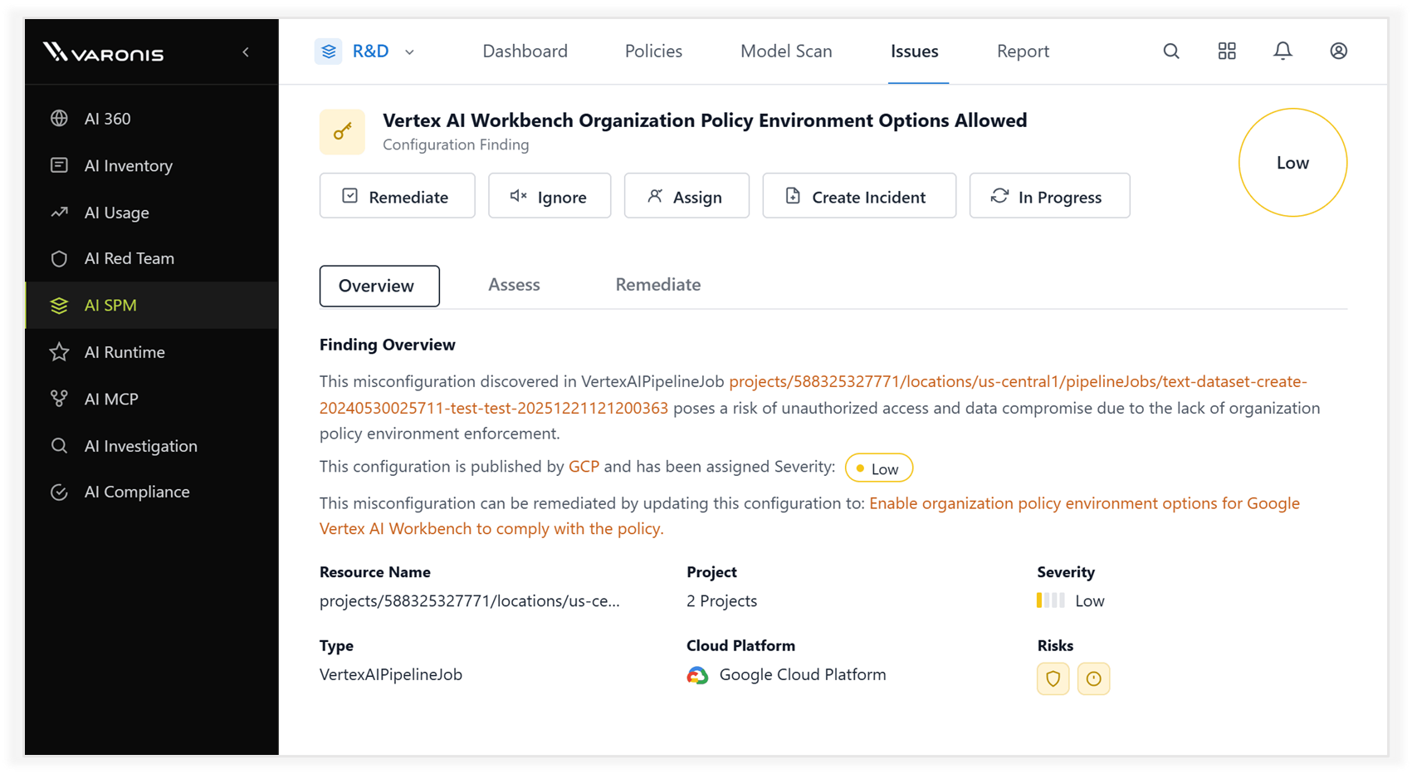Screen dimensions: 1412x774
Task: Select the Issues tab
Action: tap(914, 51)
